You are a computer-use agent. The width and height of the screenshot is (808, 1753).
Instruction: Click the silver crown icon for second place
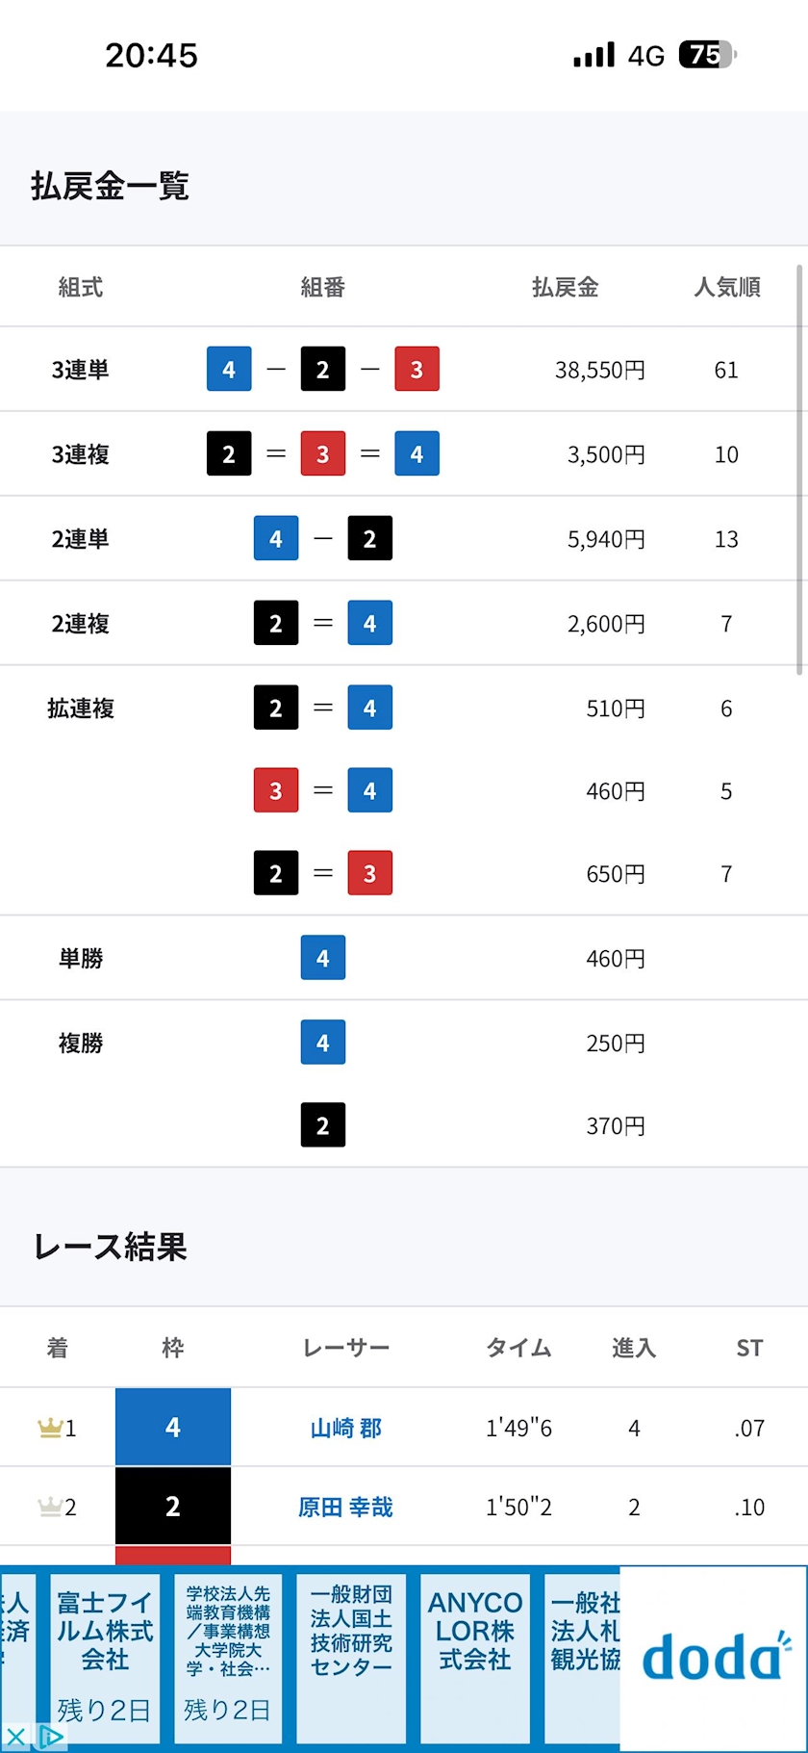pos(50,1506)
